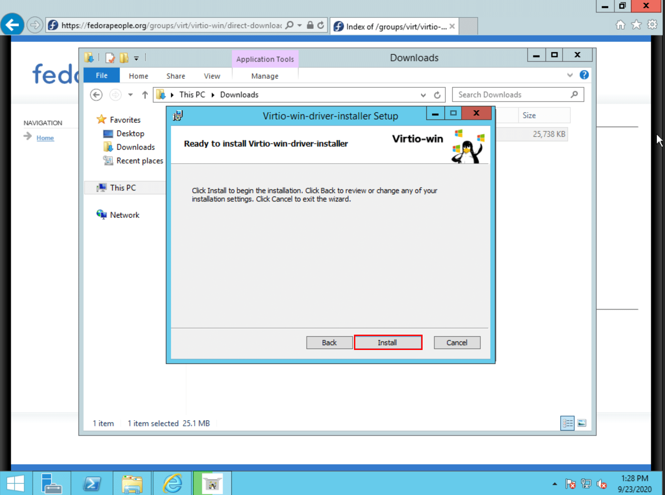
Task: Select This PC in navigation pane
Action: [123, 188]
